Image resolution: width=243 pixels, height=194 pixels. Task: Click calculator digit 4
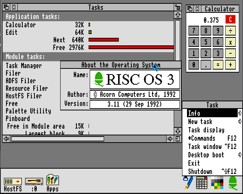(x=194, y=42)
